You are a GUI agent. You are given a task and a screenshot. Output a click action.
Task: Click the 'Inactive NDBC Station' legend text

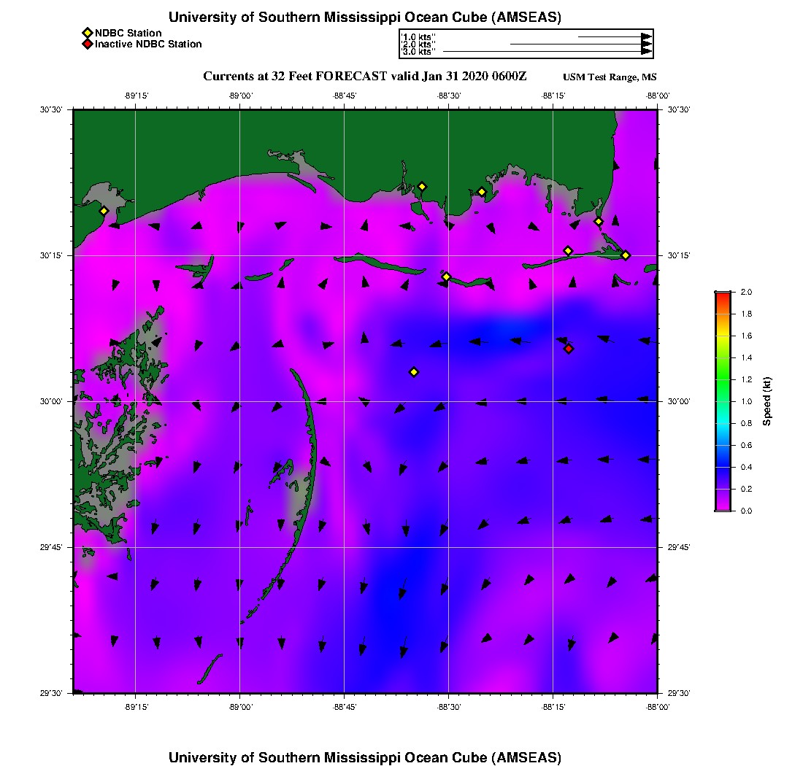[x=148, y=44]
